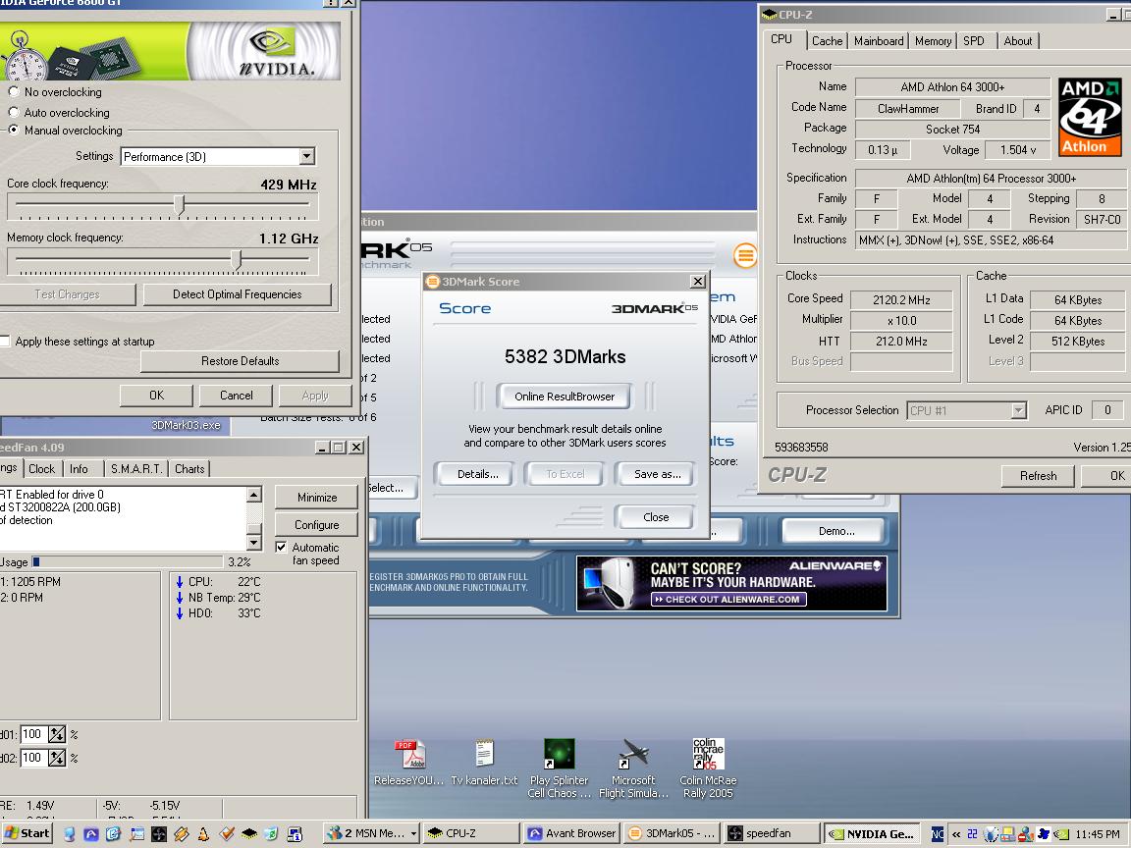Screen dimensions: 1131x848
Task: Click the NVIDIA tray icon near the clock
Action: pos(1061,834)
